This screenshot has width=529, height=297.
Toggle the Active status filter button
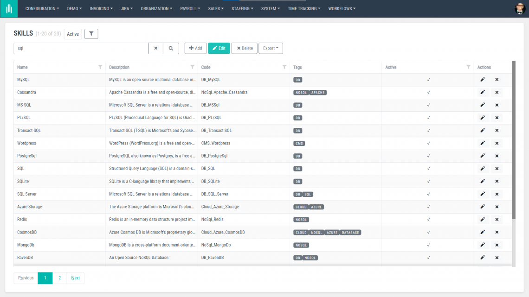(72, 33)
